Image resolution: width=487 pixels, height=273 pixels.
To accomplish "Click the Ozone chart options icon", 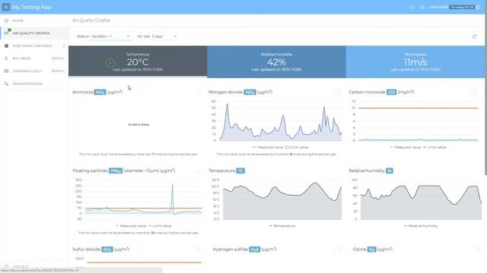I will pos(479,249).
